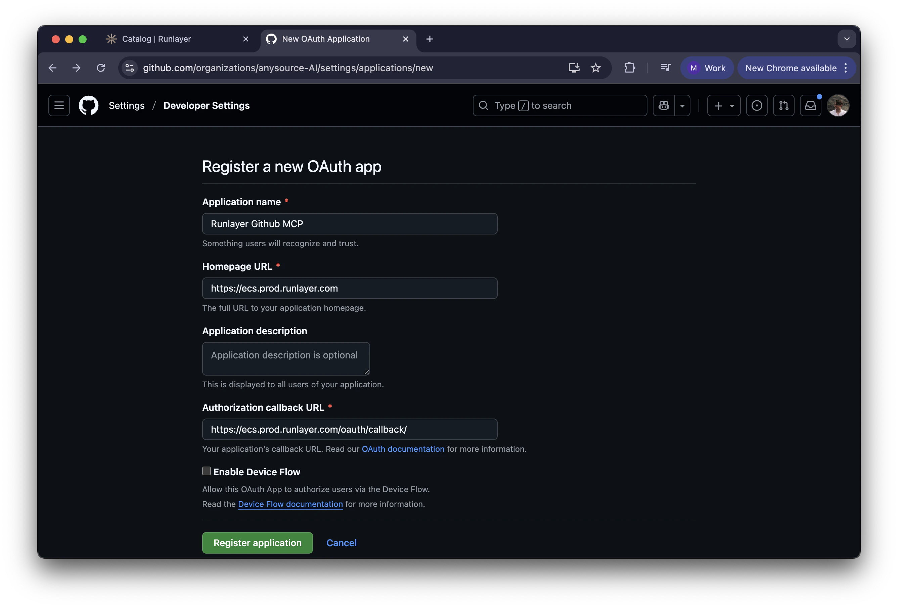Open Chrome three-dot menu

[846, 68]
